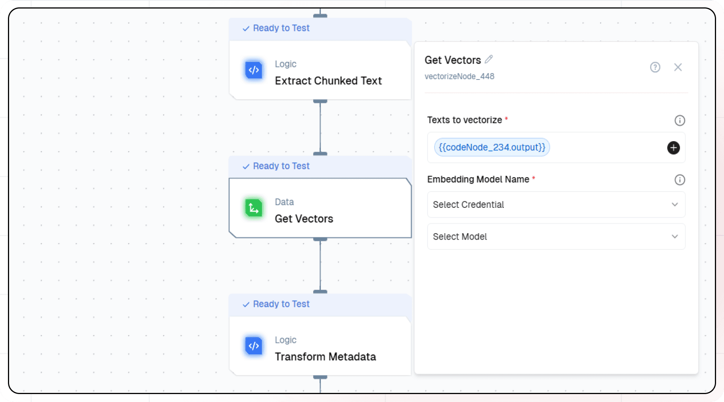Click the green Get Vectors data icon
Screen dimensions: 724x402
254,208
